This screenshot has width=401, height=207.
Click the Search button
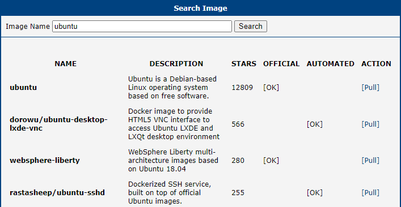(251, 26)
